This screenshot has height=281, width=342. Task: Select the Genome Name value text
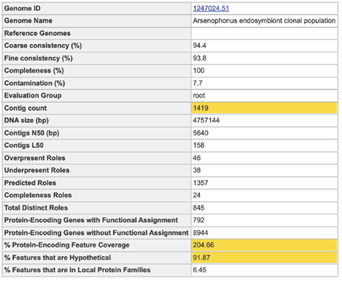pos(264,20)
